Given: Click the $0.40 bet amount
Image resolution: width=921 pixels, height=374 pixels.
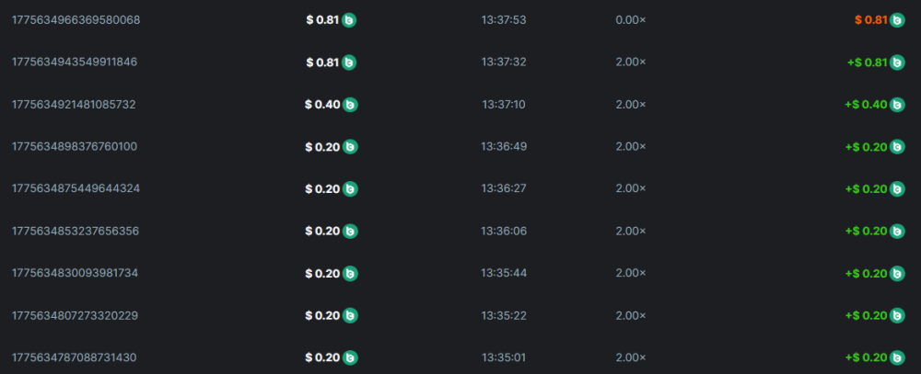Looking at the screenshot, I should (322, 105).
